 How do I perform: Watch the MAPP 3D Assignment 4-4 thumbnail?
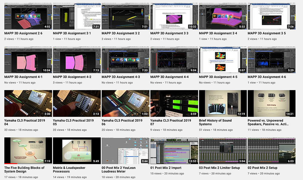pos(174,60)
